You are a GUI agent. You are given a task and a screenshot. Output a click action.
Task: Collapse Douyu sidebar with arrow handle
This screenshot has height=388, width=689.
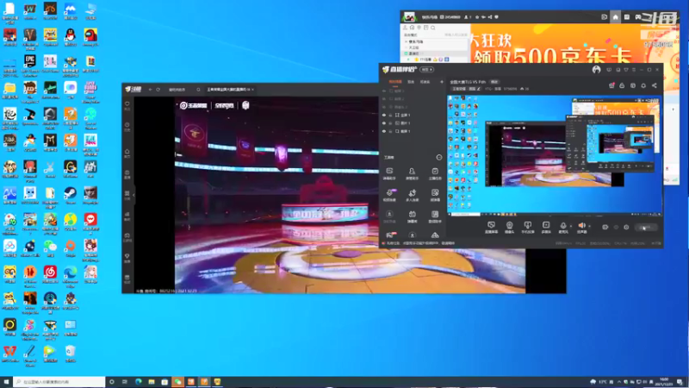pos(133,195)
